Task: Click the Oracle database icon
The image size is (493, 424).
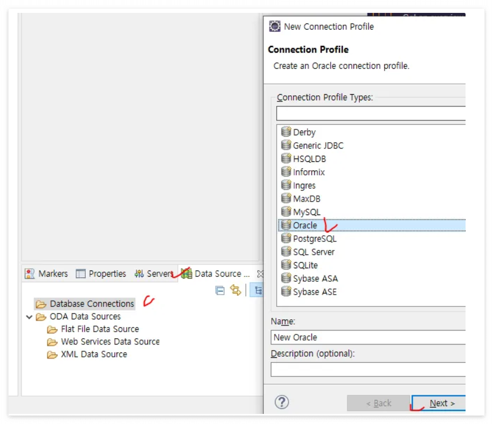Action: [x=286, y=225]
